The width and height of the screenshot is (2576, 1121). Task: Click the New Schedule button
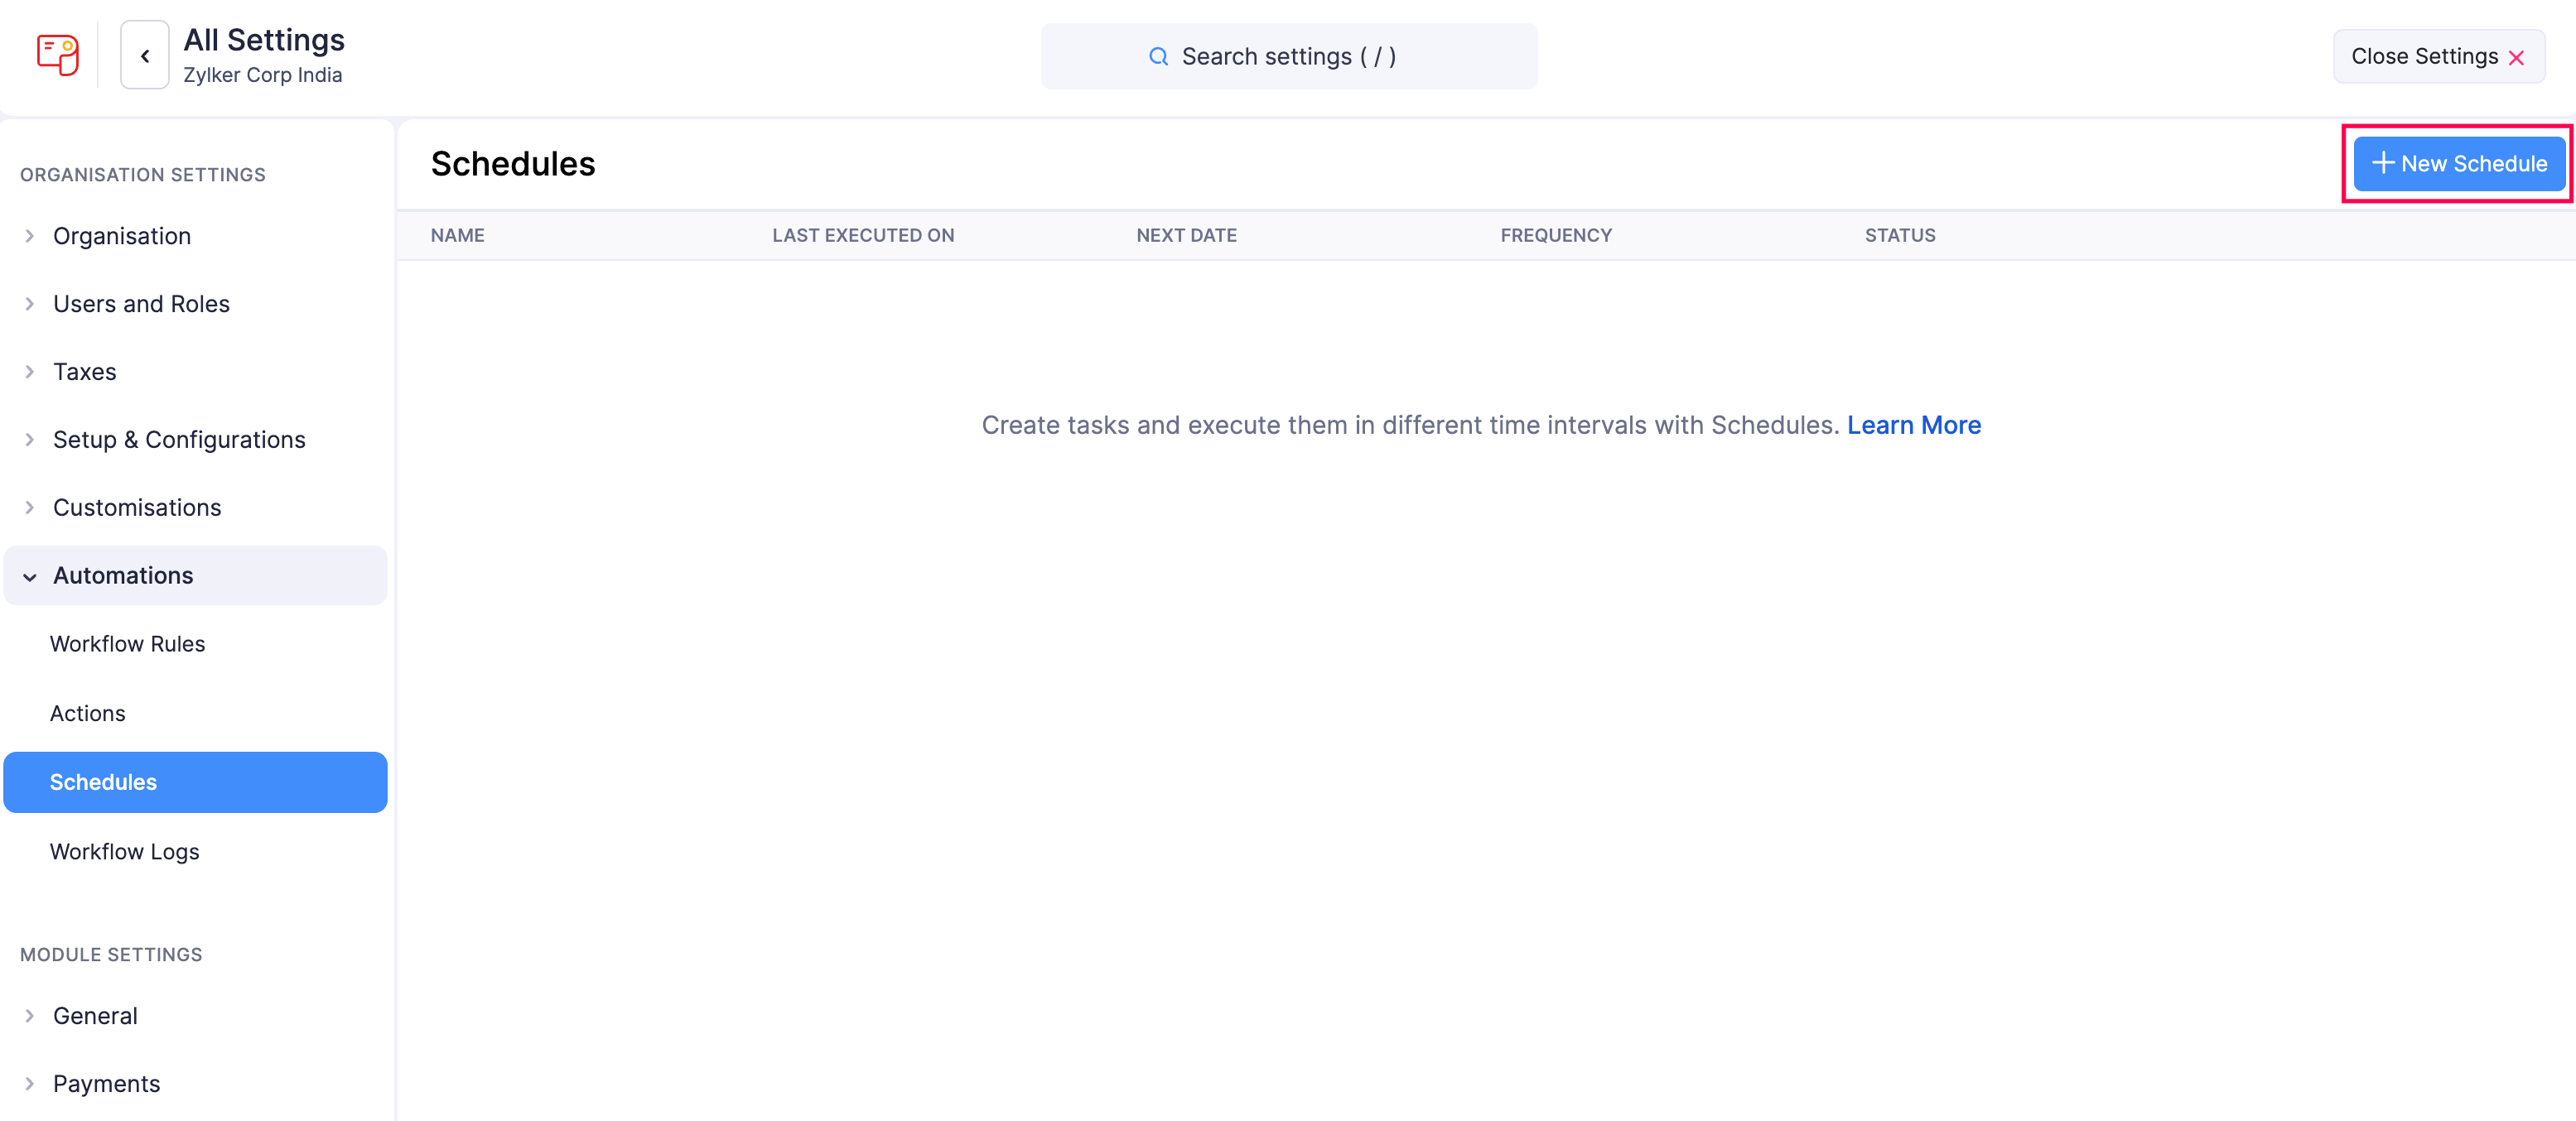(x=2458, y=163)
